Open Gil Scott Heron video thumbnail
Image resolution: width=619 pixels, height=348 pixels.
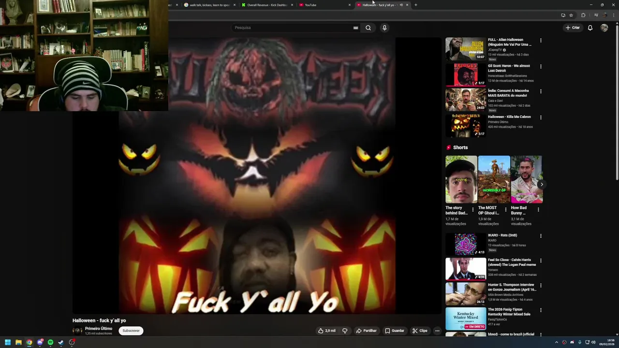click(x=466, y=74)
